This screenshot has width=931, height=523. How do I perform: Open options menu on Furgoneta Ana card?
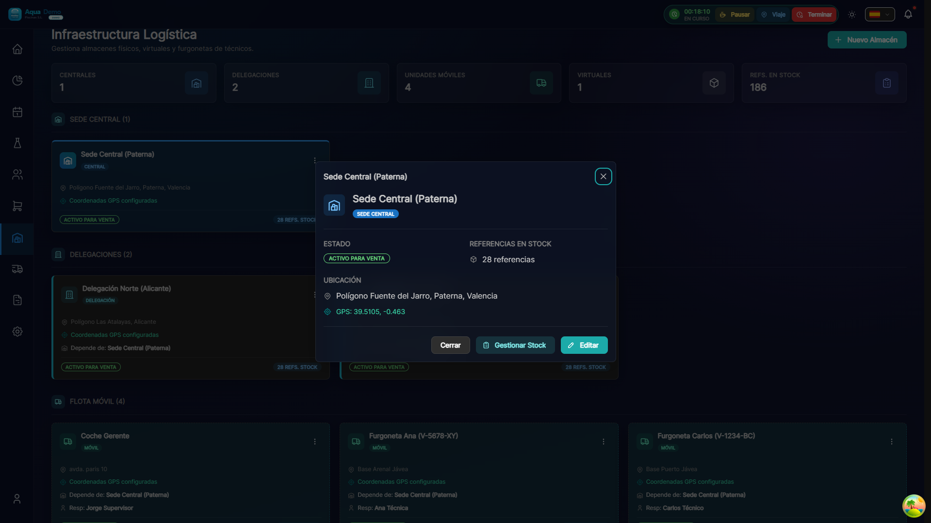pyautogui.click(x=603, y=442)
